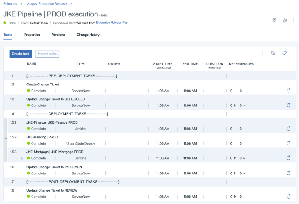Click the tag icon above the task table
This screenshot has height=204, width=299.
tap(285, 53)
